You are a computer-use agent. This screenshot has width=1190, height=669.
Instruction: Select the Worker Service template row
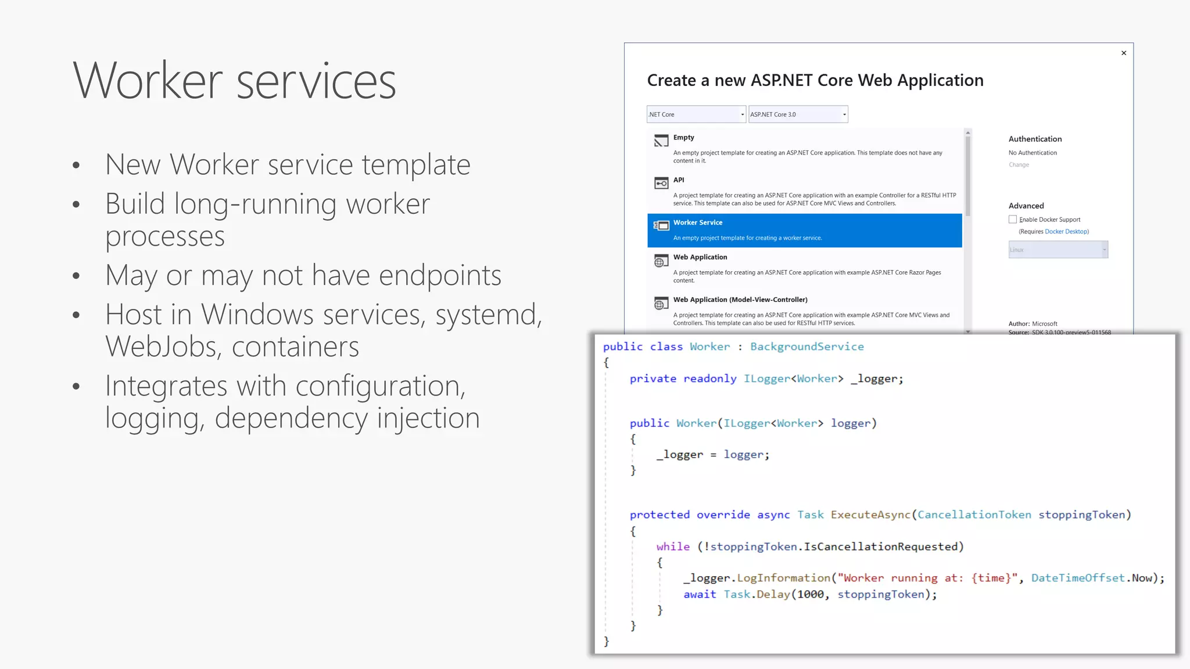point(804,231)
